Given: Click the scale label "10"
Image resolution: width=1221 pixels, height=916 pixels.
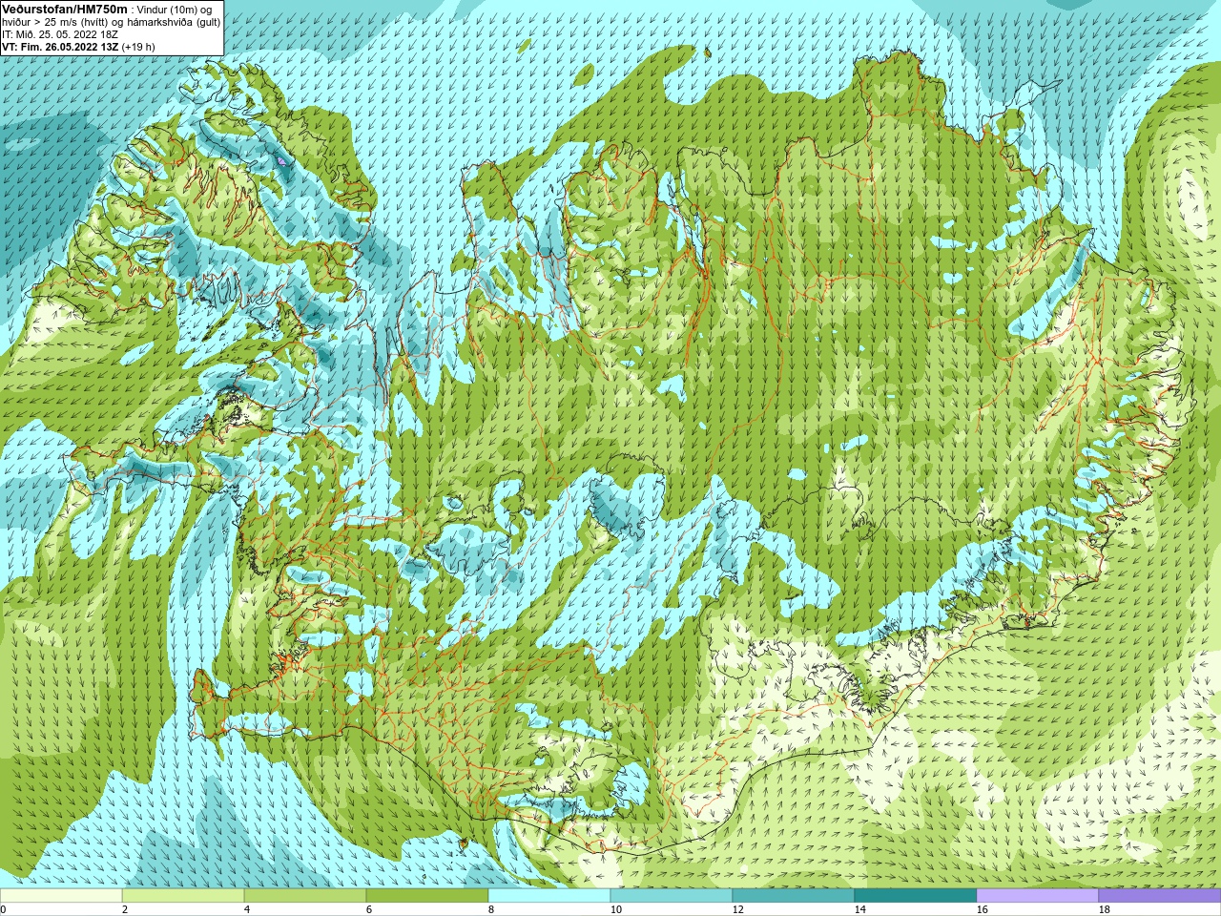Looking at the screenshot, I should (615, 909).
